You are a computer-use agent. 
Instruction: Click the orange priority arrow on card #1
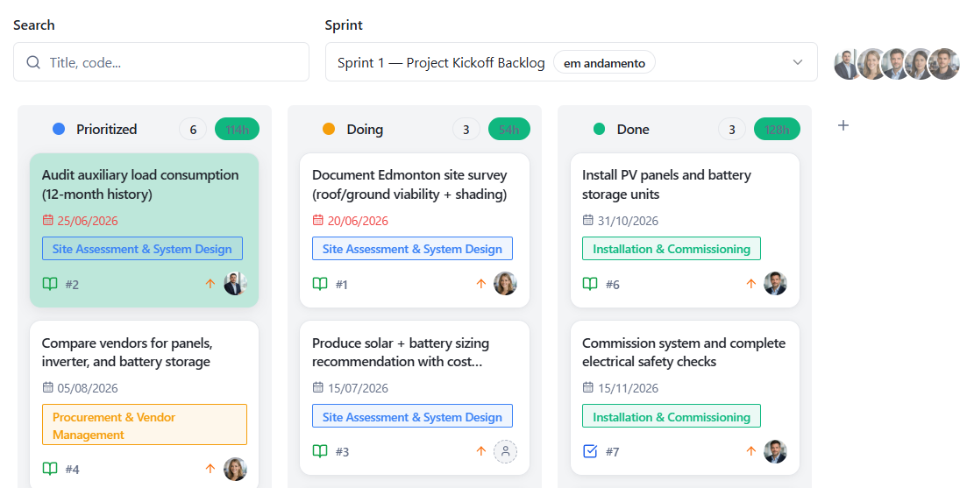point(481,284)
